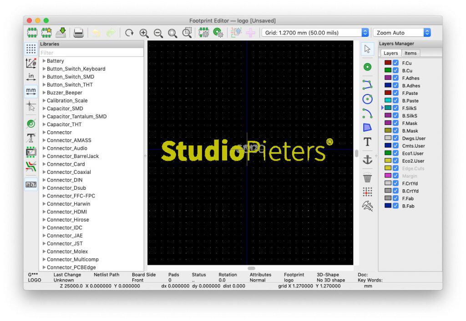The height and width of the screenshot is (321, 466).
Task: Expand the Battery library
Action: click(44, 61)
